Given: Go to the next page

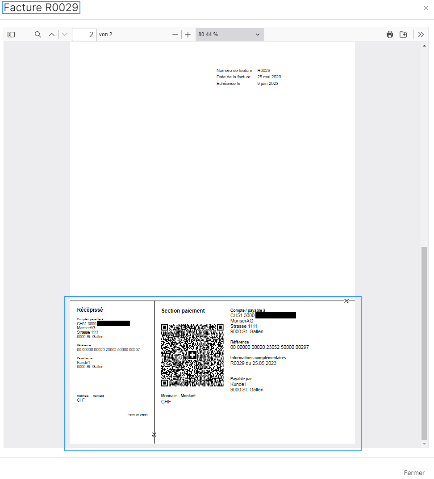Looking at the screenshot, I should (65, 34).
